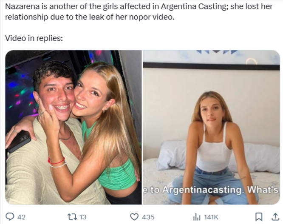Screen dimensions: 283x224
Task: Open the 141K views count
Action: tap(211, 217)
